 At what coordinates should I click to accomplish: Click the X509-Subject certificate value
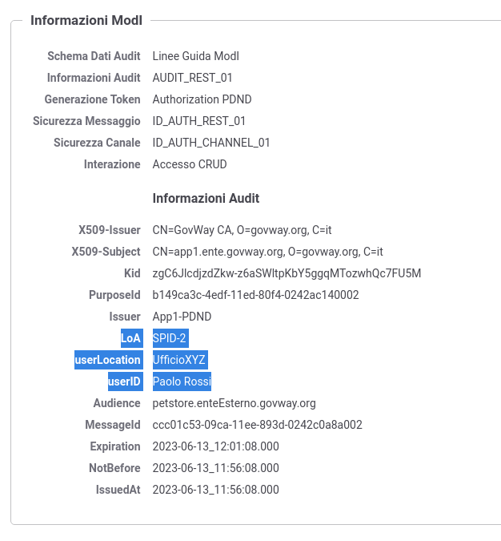click(268, 252)
